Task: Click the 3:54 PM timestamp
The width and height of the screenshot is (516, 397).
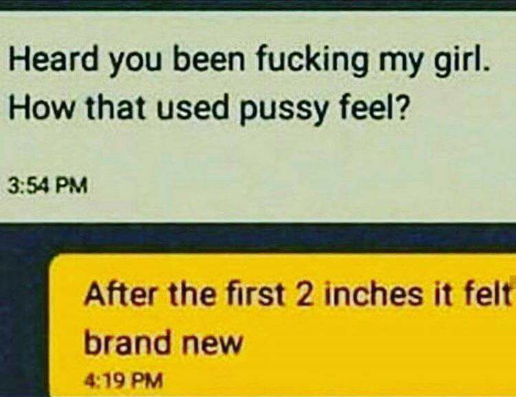Action: pyautogui.click(x=48, y=185)
